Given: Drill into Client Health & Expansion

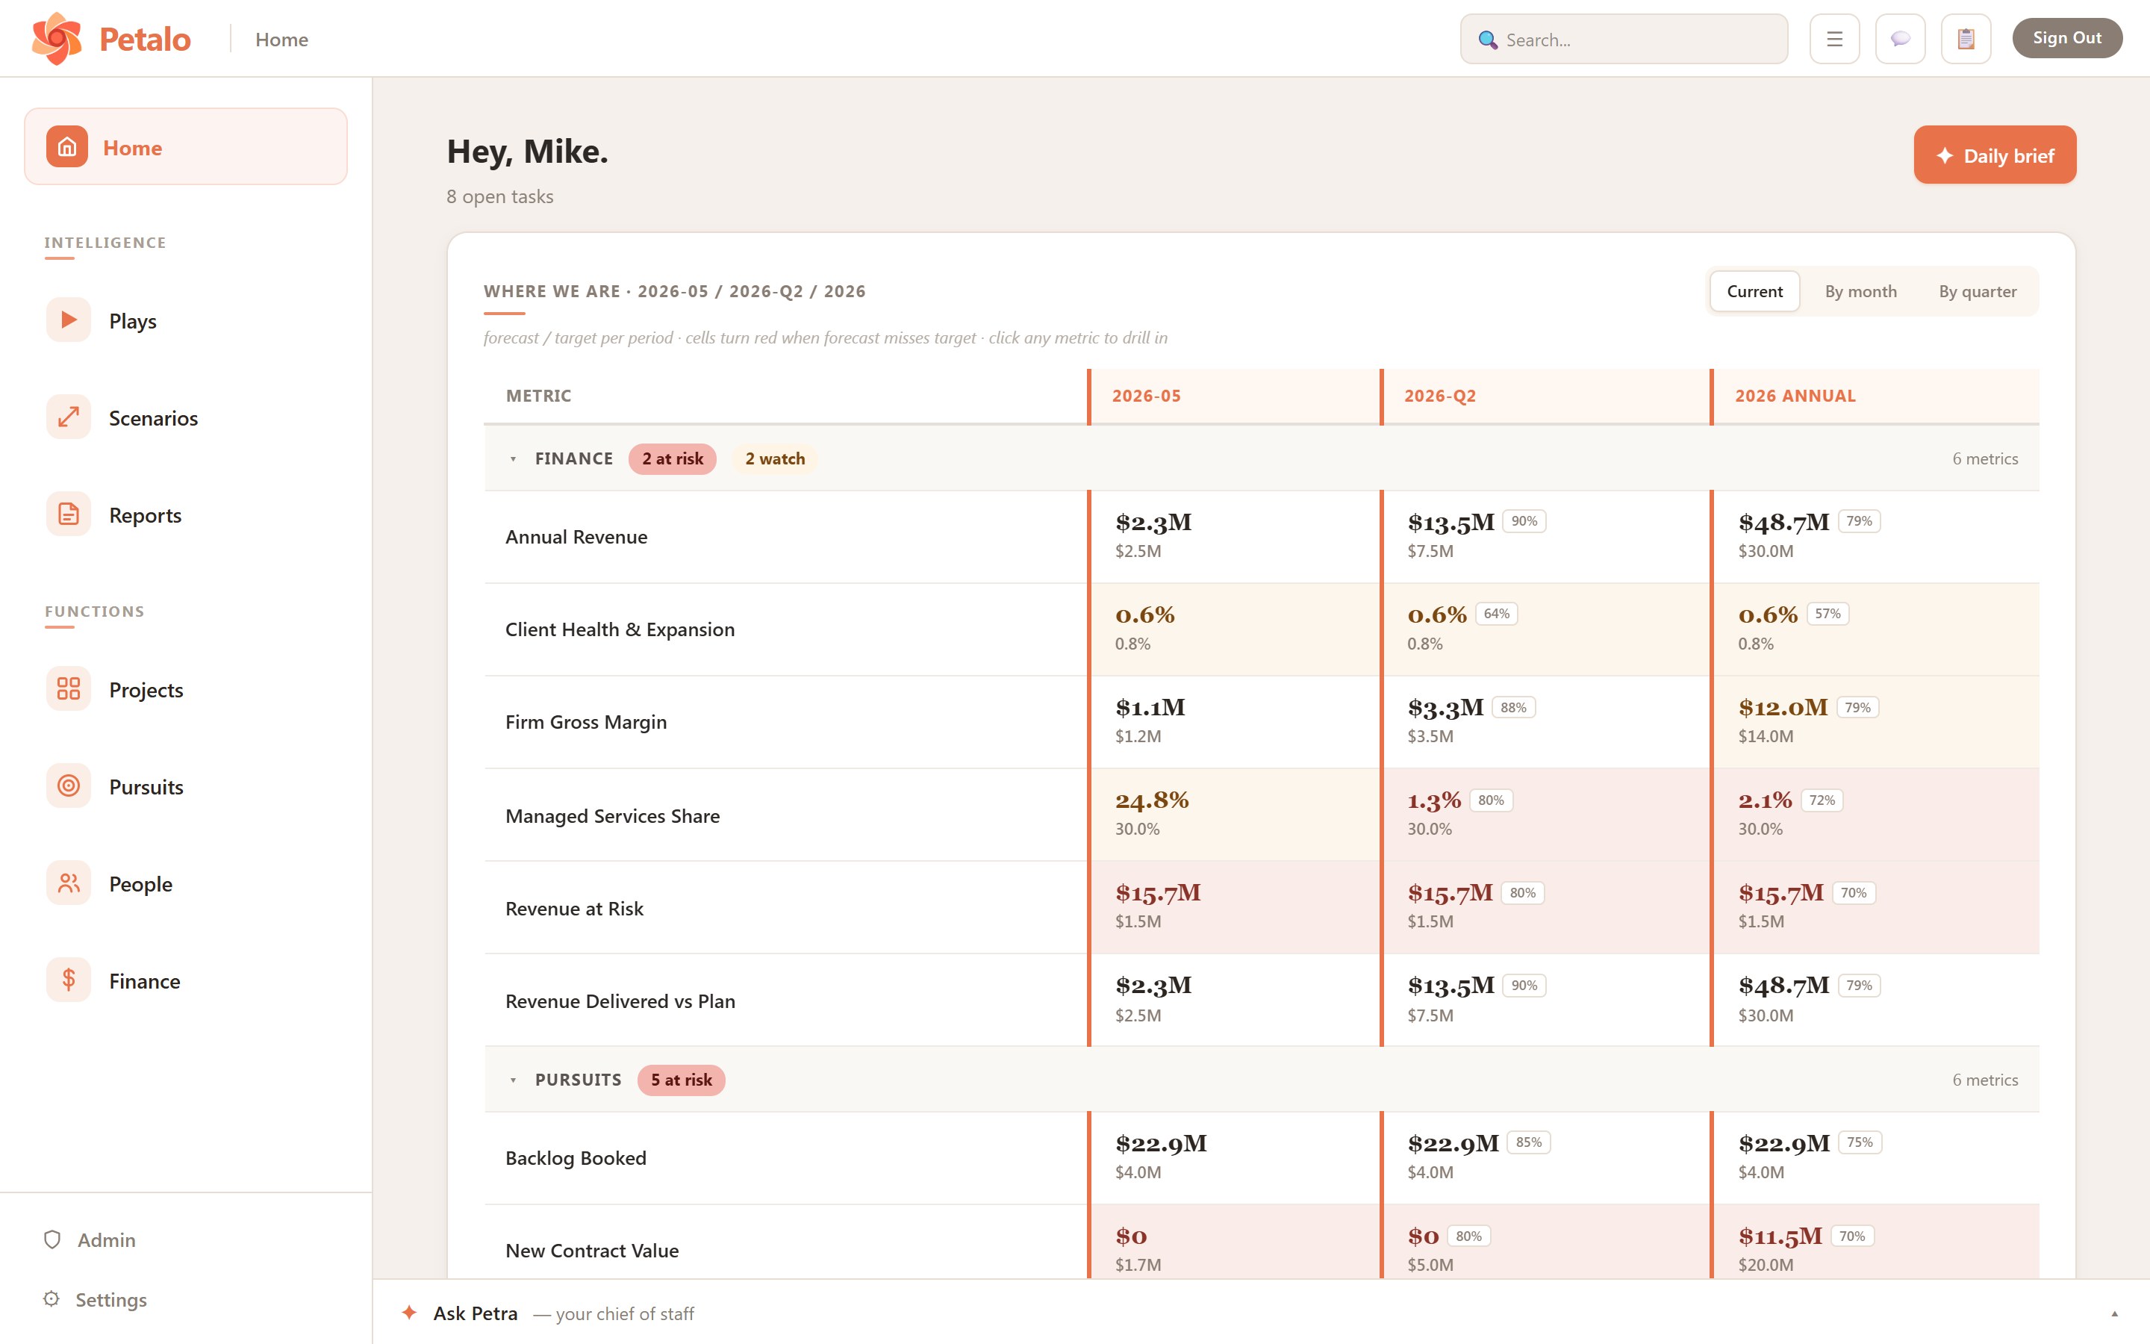Looking at the screenshot, I should pyautogui.click(x=620, y=629).
